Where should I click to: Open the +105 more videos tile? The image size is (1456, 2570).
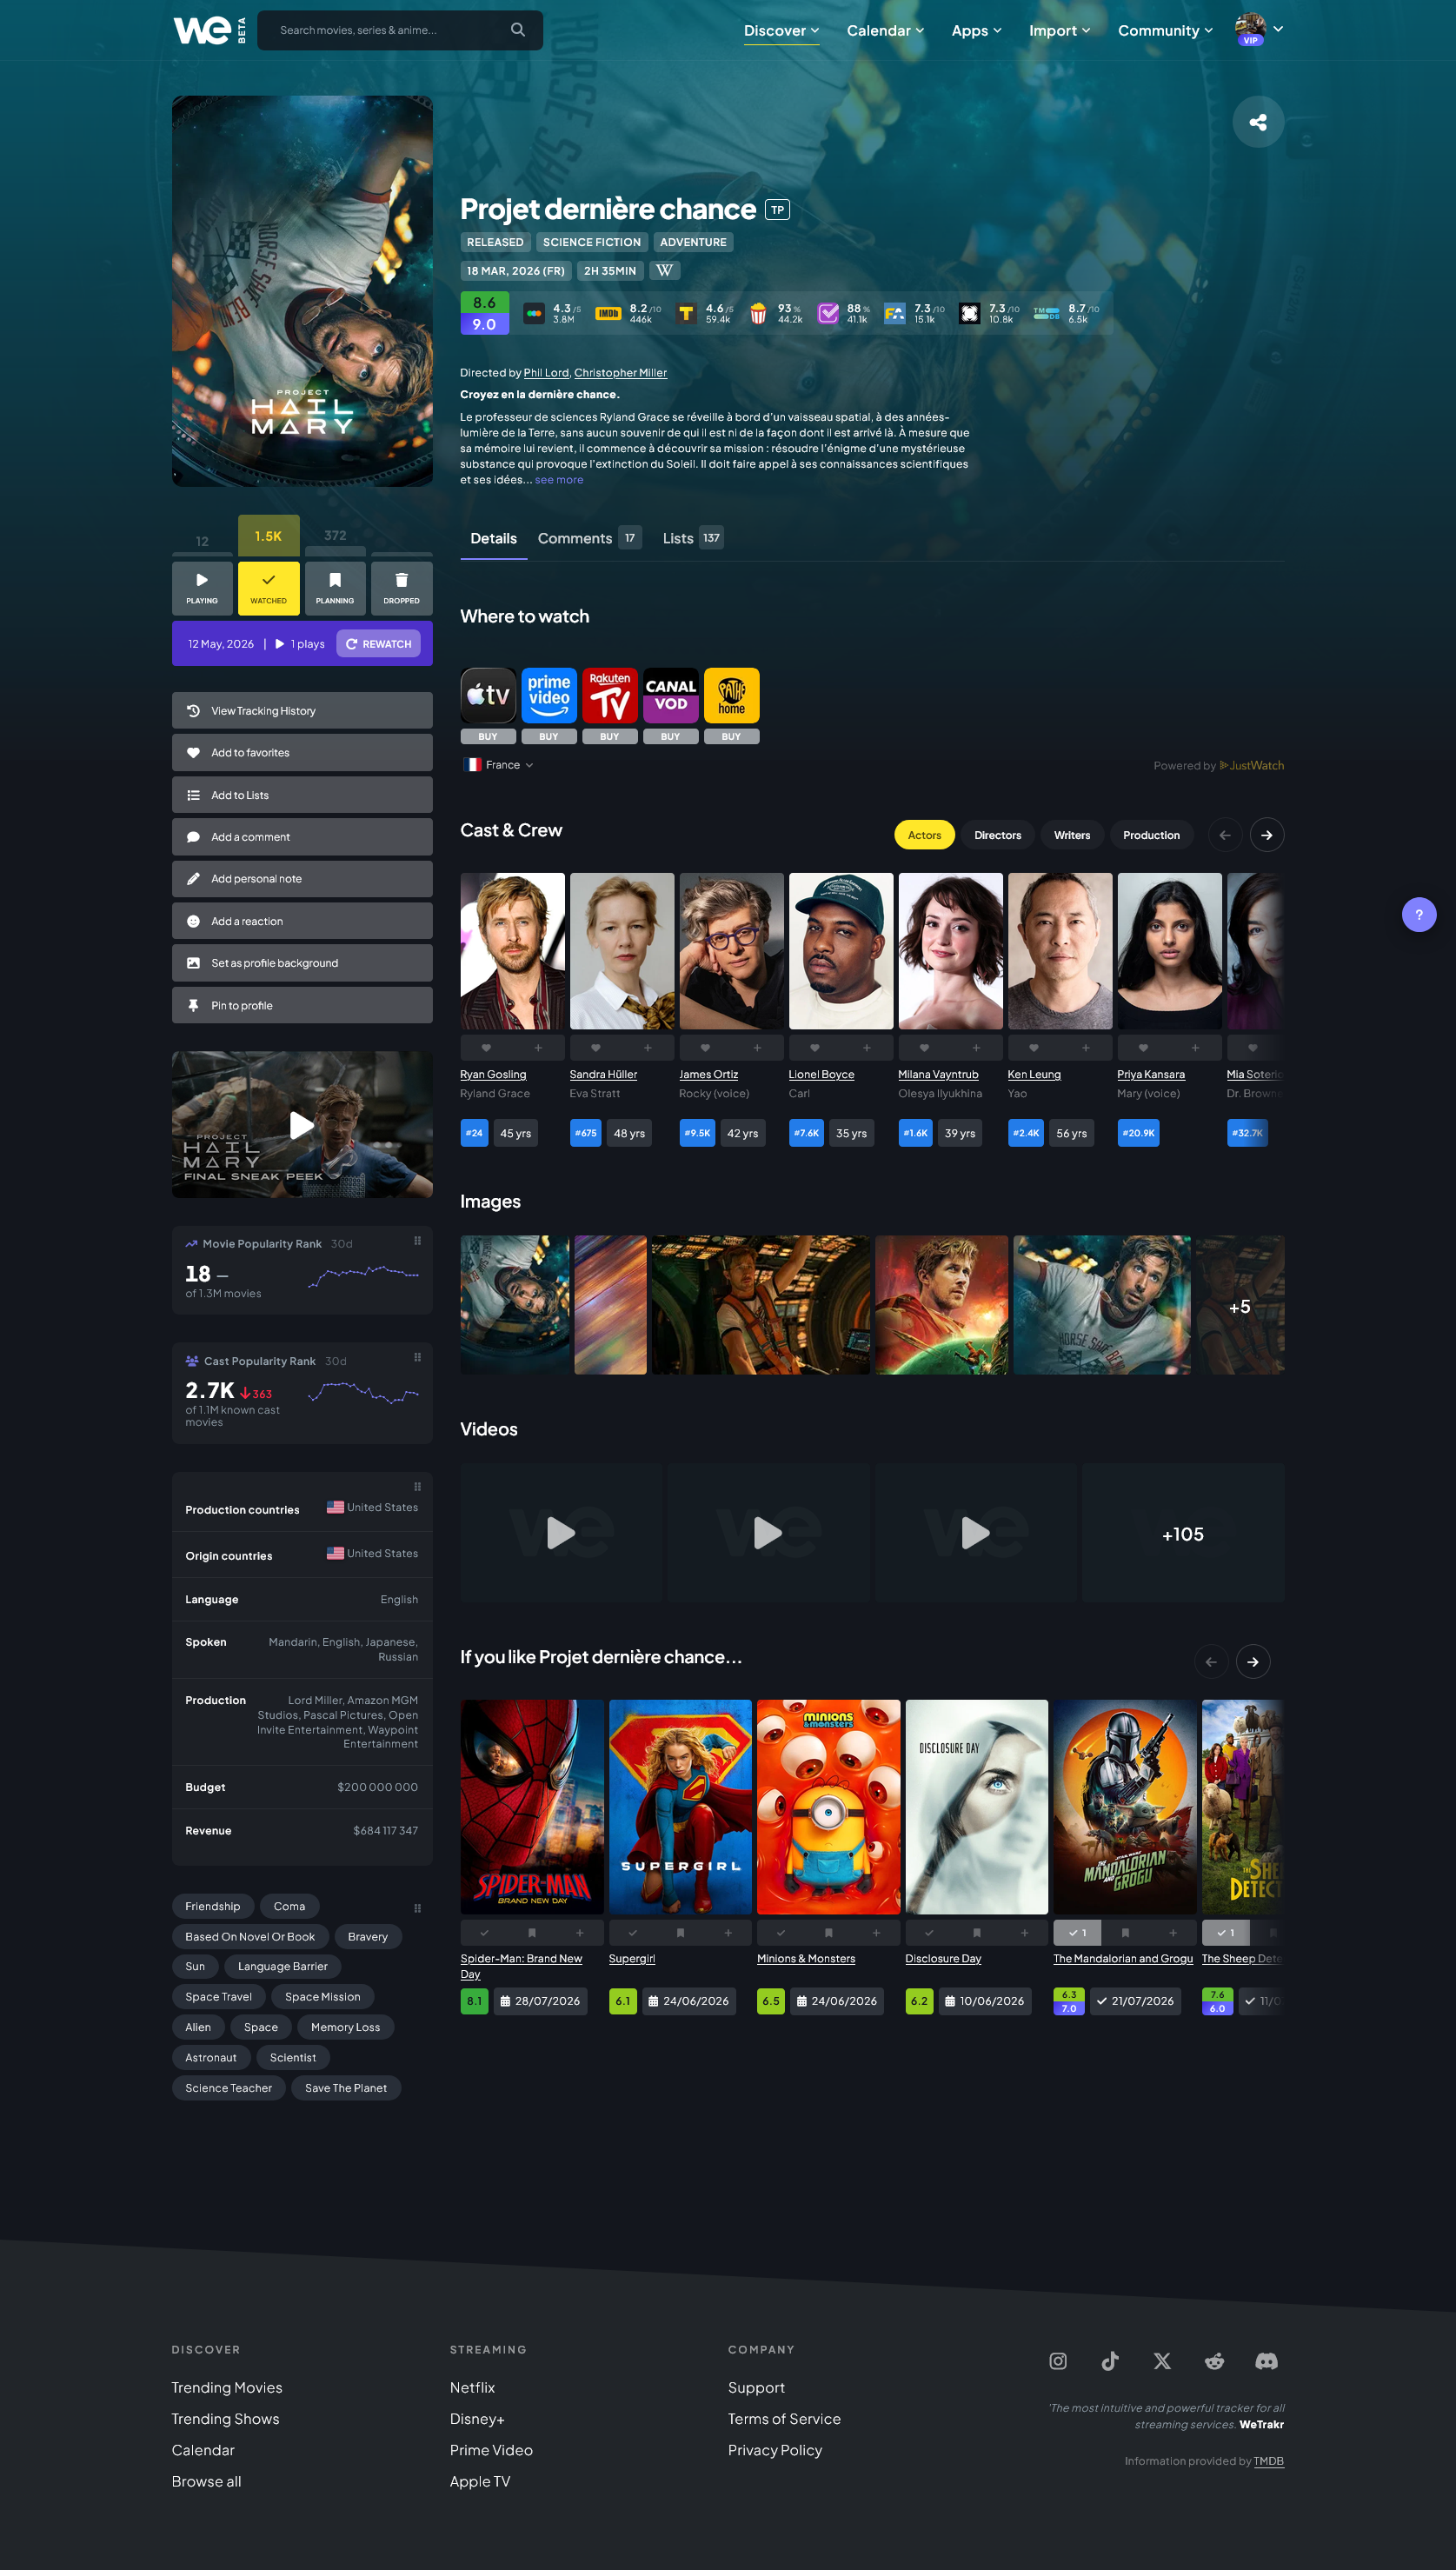point(1183,1534)
